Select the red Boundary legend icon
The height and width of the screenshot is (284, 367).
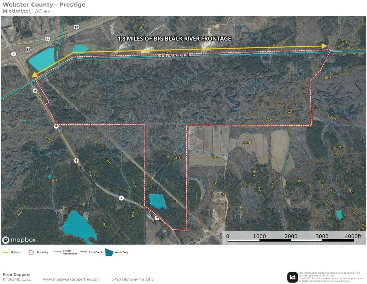31,252
